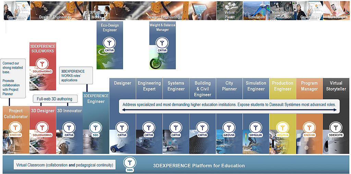Viewport: 351px width, 174px height.
Task: Click the 3DS icon under 3DEXPERIENCE Engineer
Action: (96, 129)
